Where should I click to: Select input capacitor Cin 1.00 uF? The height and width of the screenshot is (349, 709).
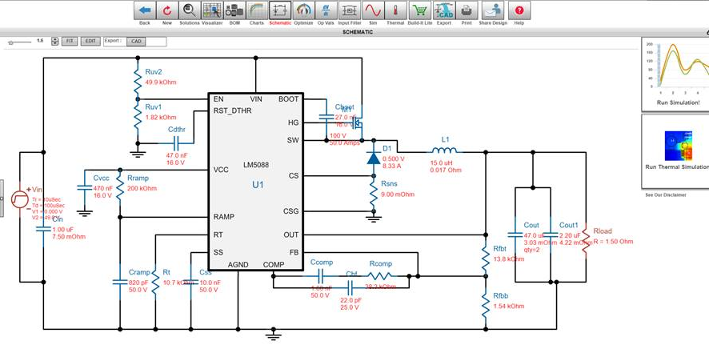tap(43, 230)
